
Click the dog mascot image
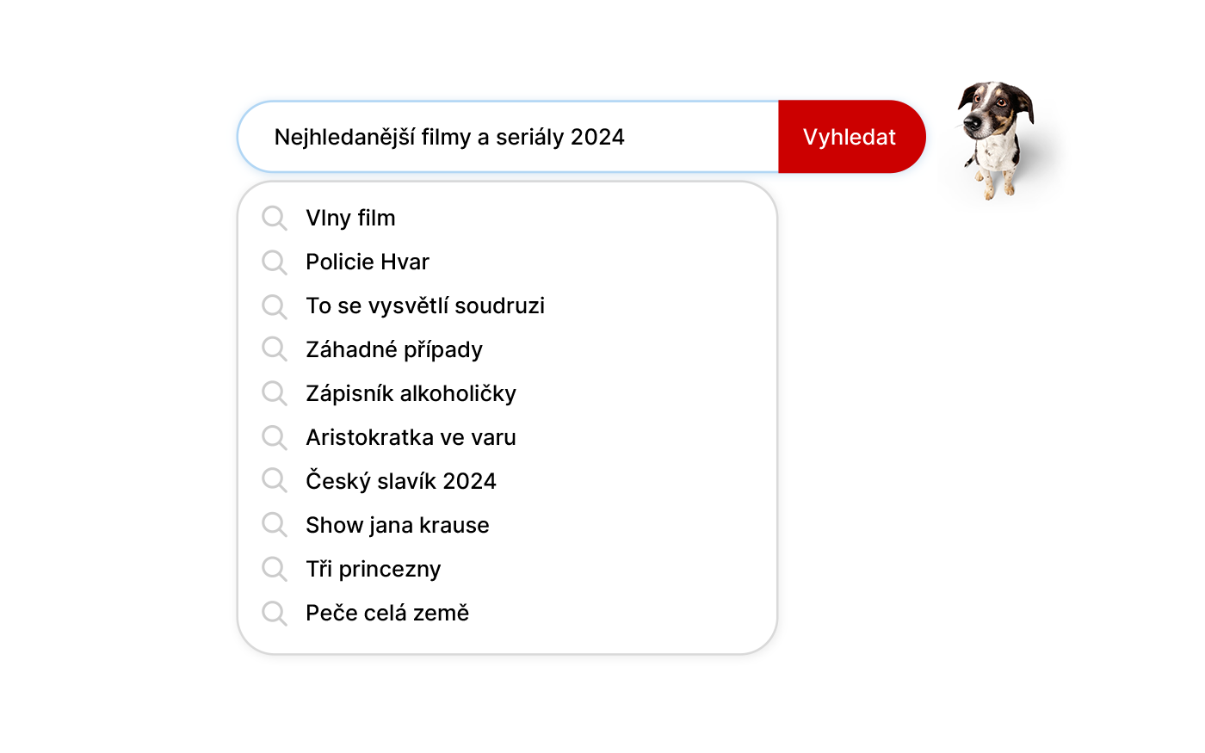click(995, 138)
